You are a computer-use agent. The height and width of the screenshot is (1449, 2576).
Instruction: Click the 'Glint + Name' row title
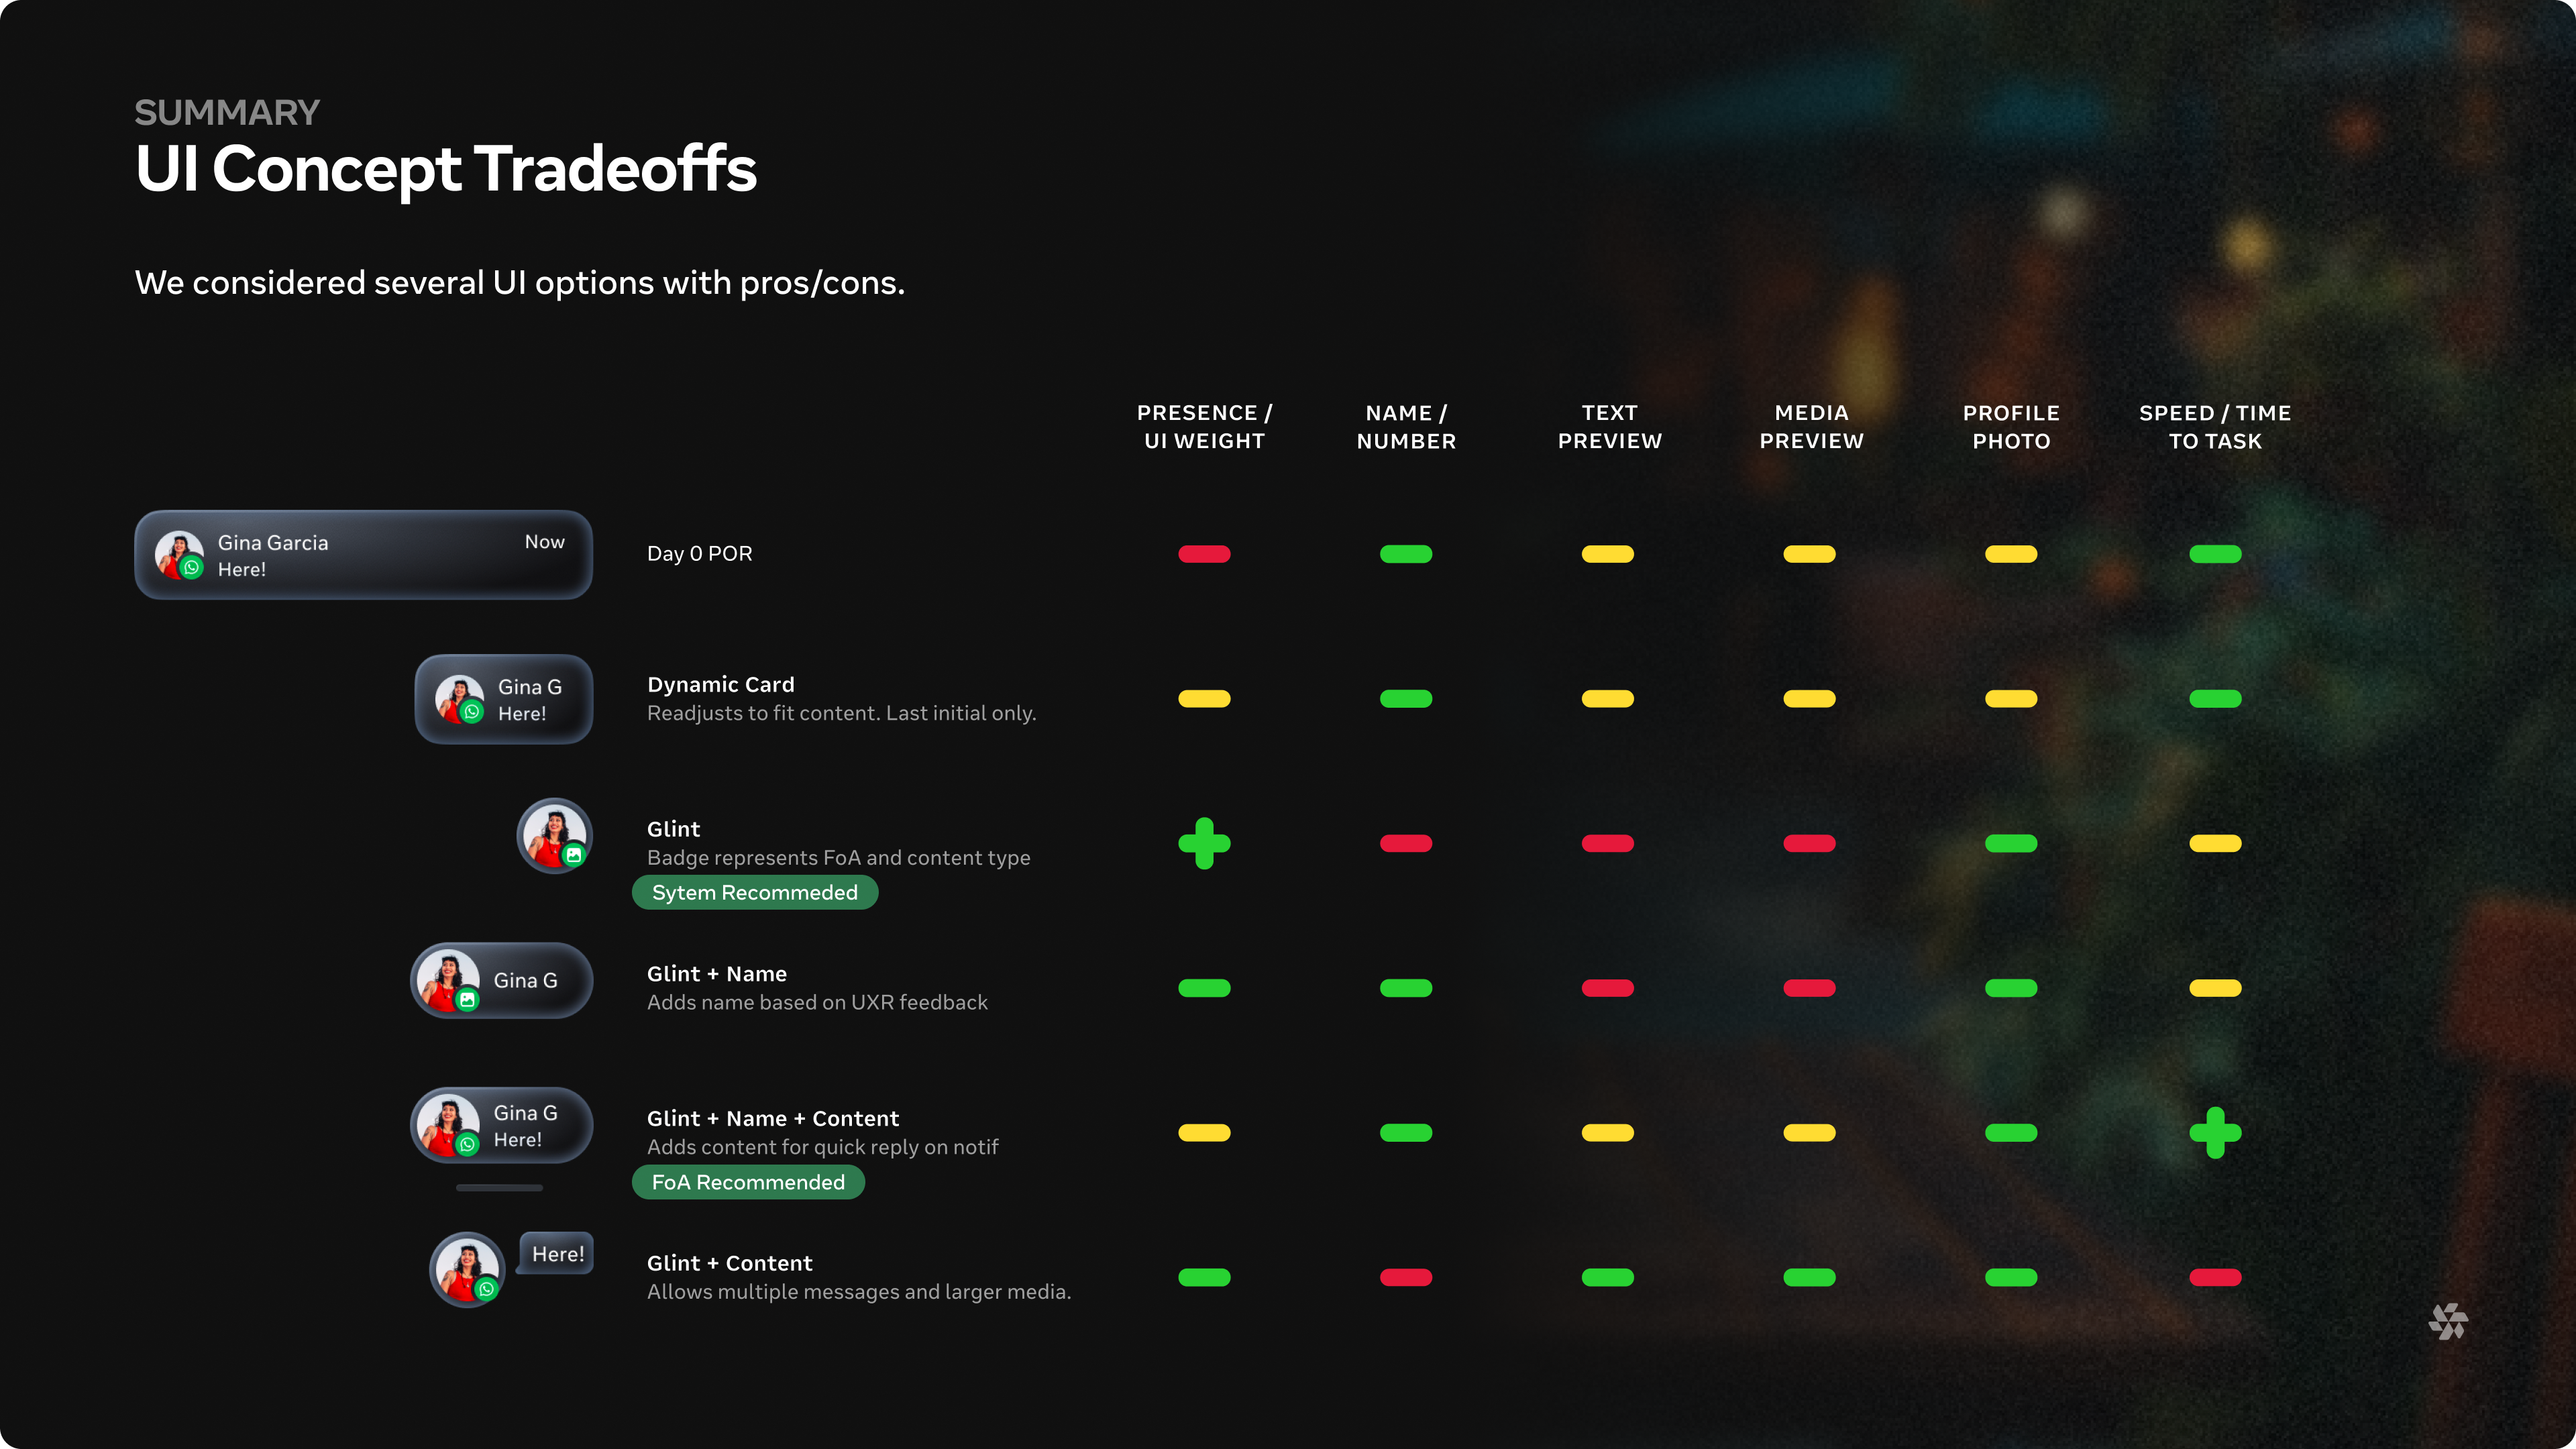click(x=717, y=974)
